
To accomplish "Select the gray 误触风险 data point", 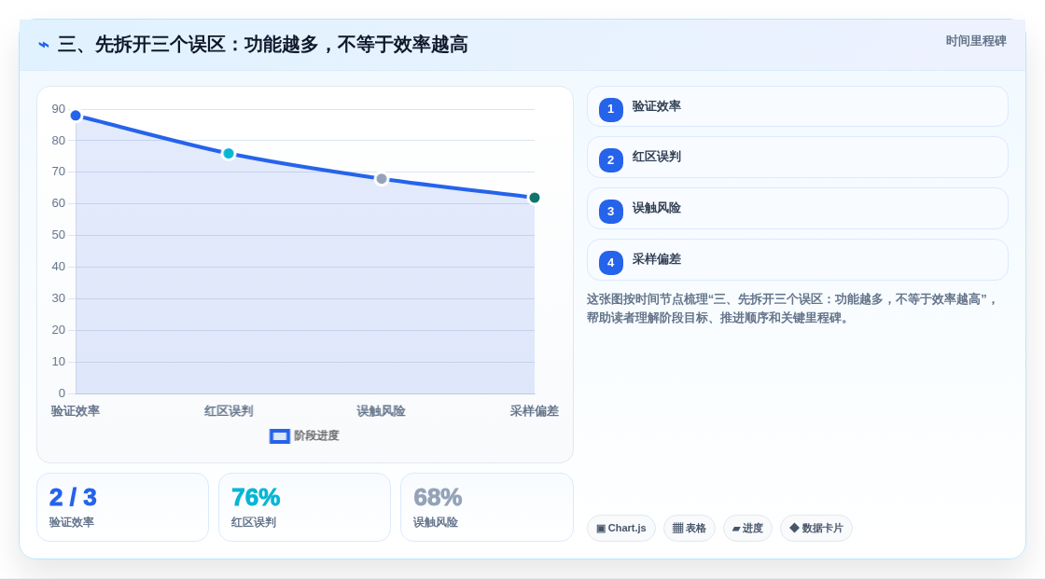I will click(382, 179).
